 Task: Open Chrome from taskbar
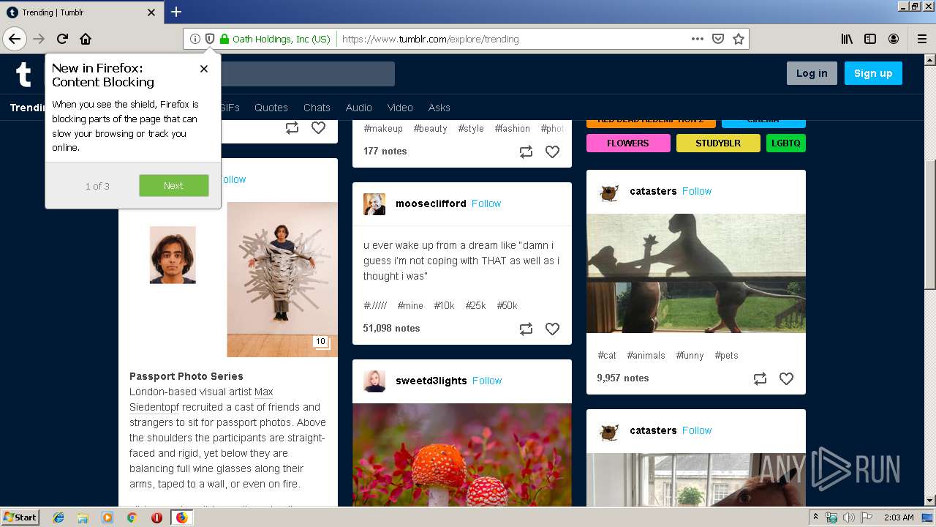tap(132, 517)
